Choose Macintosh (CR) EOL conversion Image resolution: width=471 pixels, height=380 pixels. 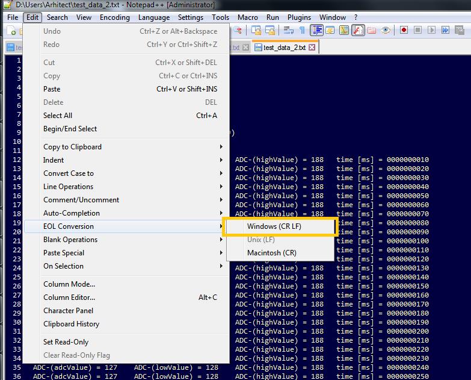[x=271, y=253]
